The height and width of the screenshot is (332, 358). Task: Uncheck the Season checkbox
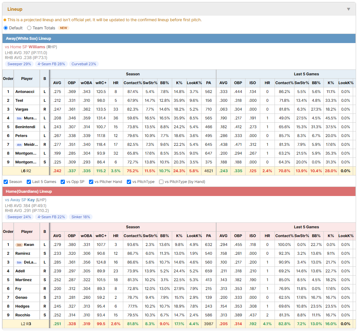tap(6, 182)
